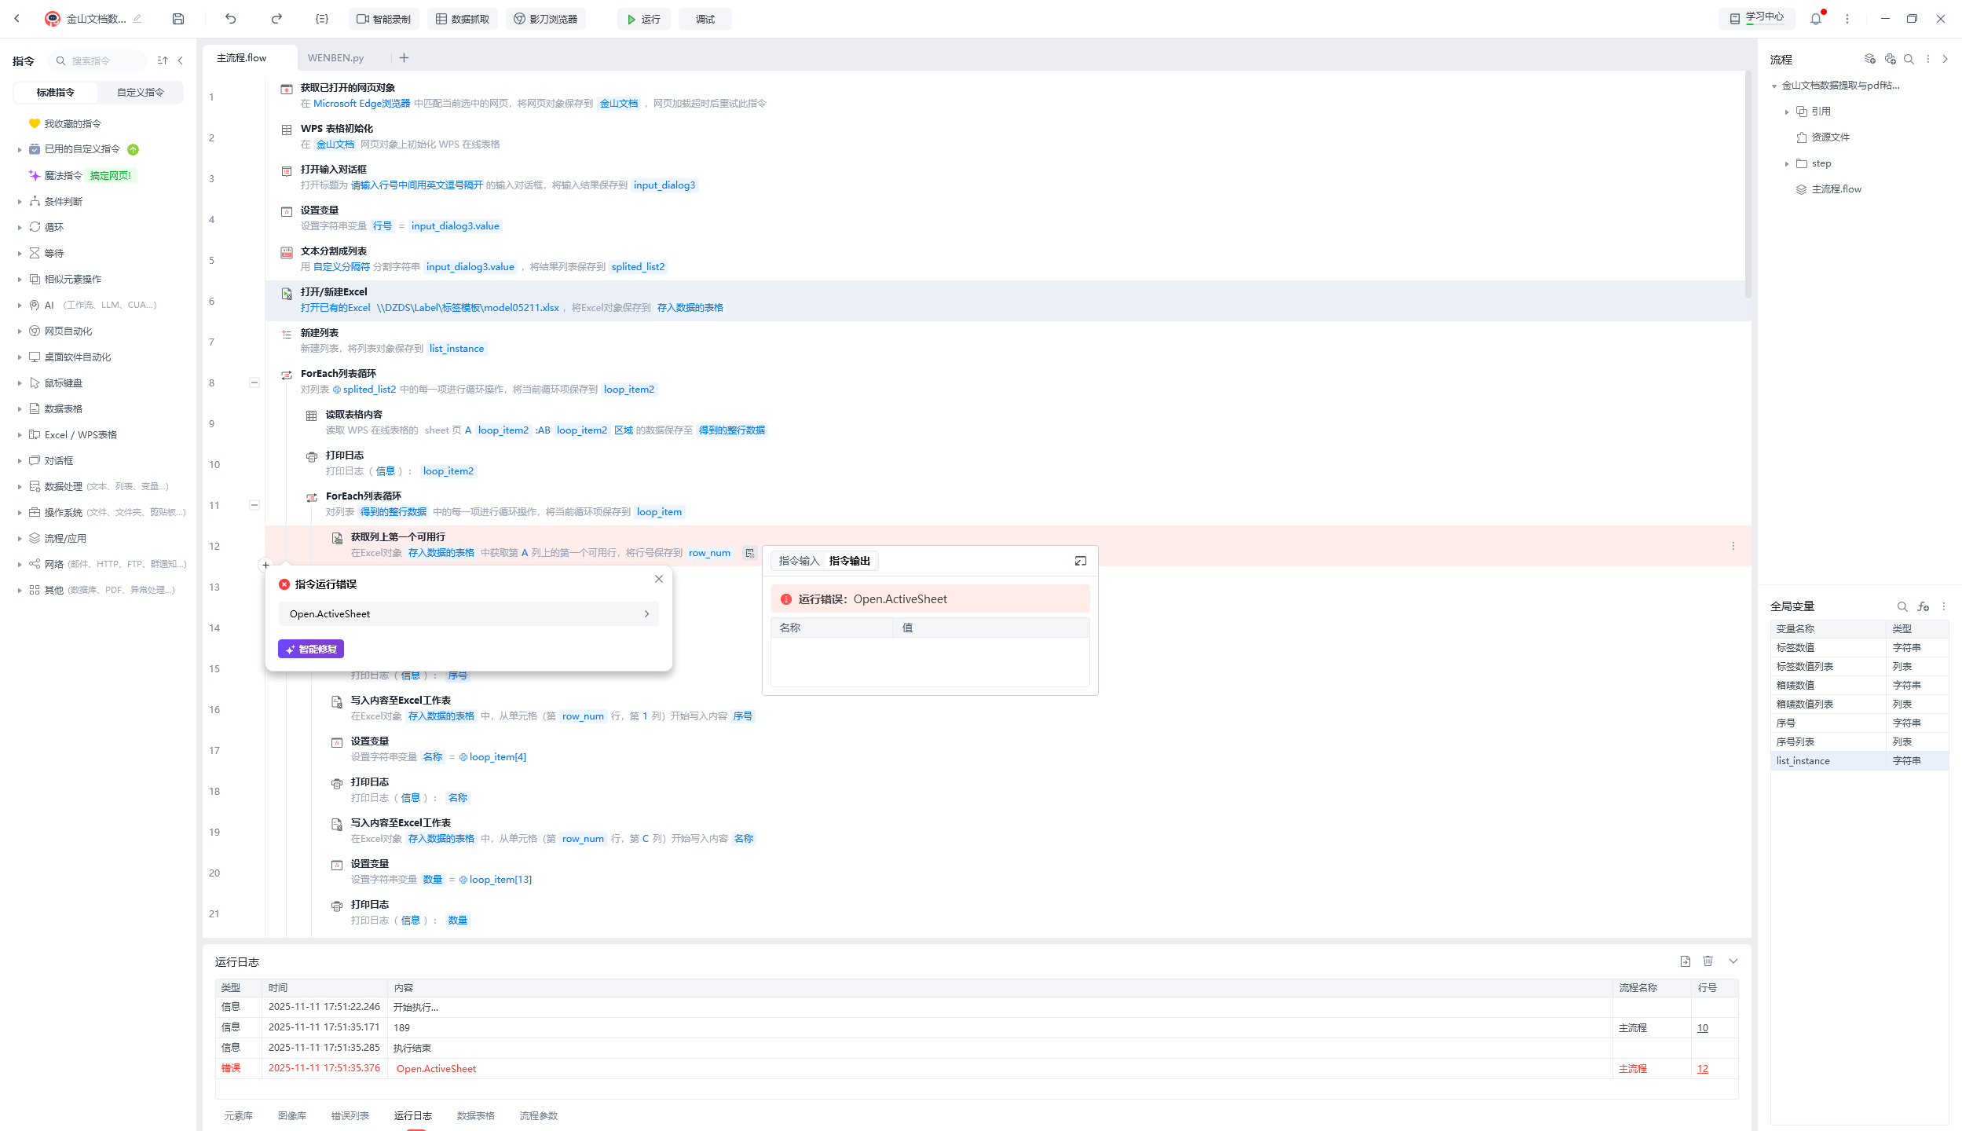Expand Open.ActiveSheet error detail row
Viewport: 1962px width, 1131px height.
click(x=468, y=614)
